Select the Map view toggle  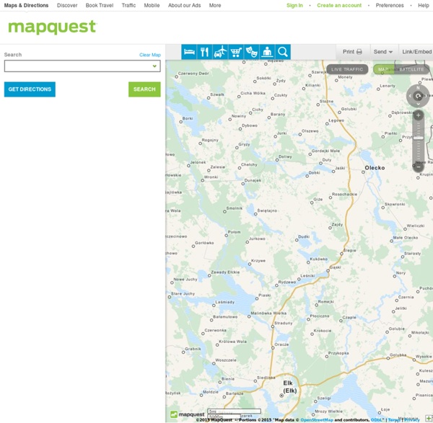(382, 69)
